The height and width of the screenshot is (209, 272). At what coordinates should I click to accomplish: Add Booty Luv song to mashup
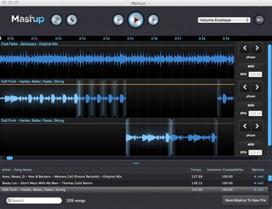tap(258, 183)
